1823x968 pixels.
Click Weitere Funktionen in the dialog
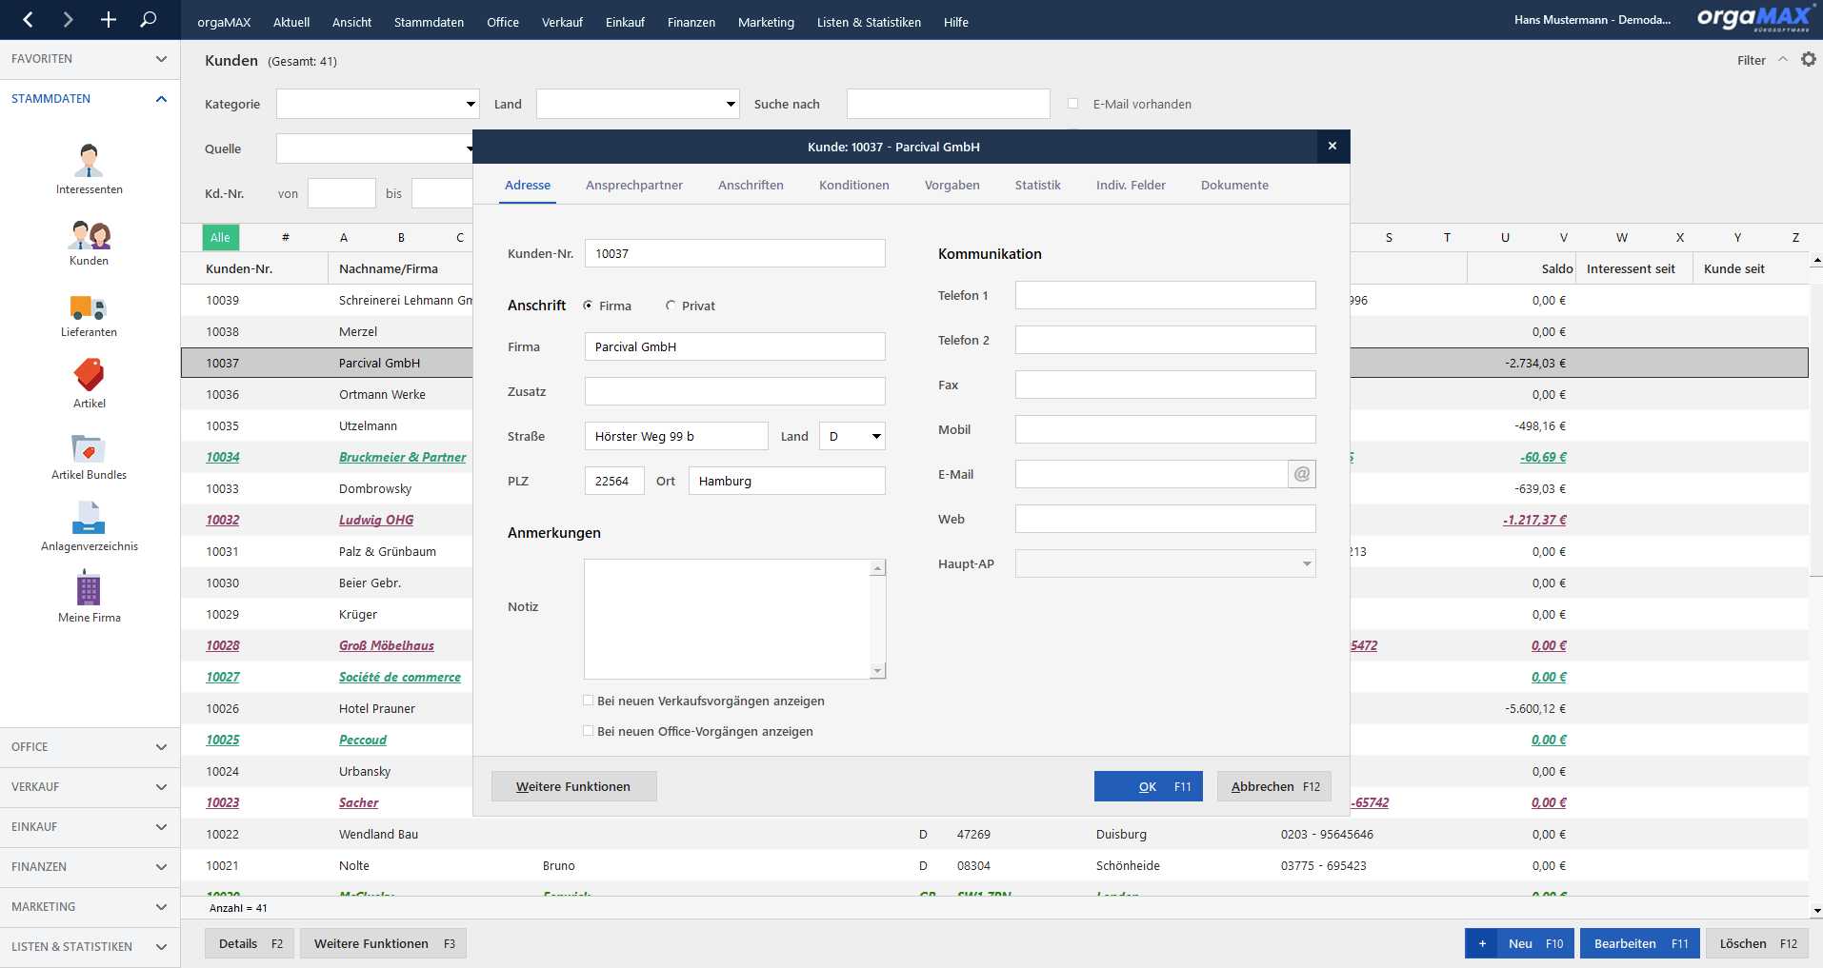(574, 786)
